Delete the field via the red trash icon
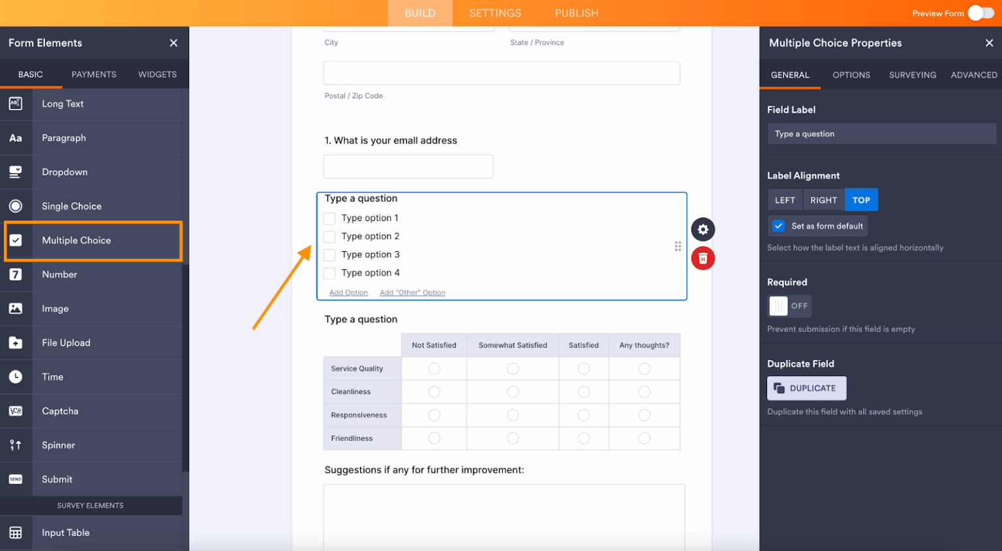1002x551 pixels. (x=703, y=258)
